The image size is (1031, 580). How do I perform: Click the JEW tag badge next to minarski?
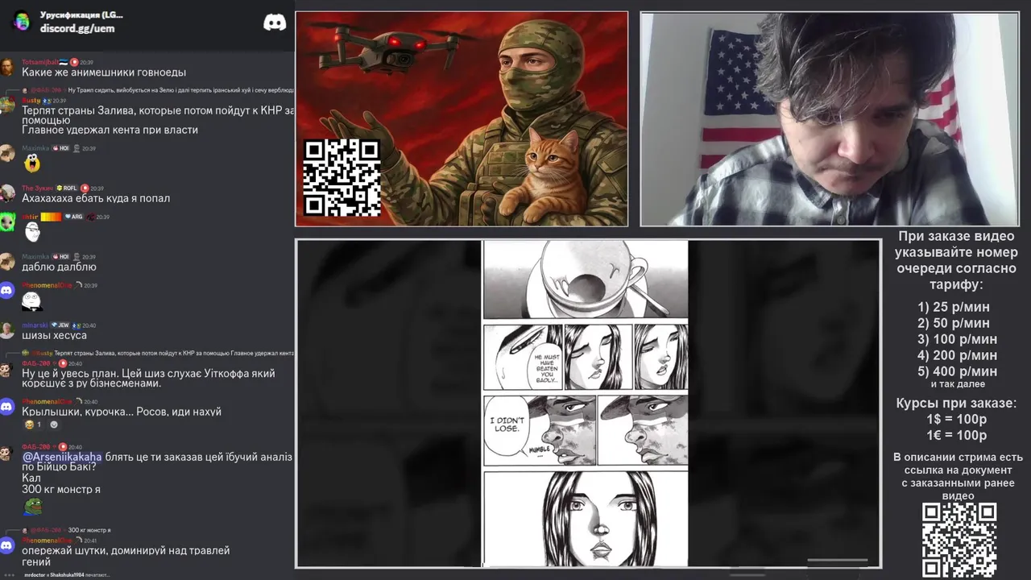(x=60, y=325)
